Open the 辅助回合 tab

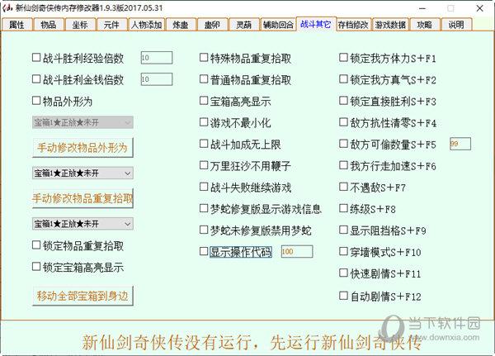(x=278, y=25)
